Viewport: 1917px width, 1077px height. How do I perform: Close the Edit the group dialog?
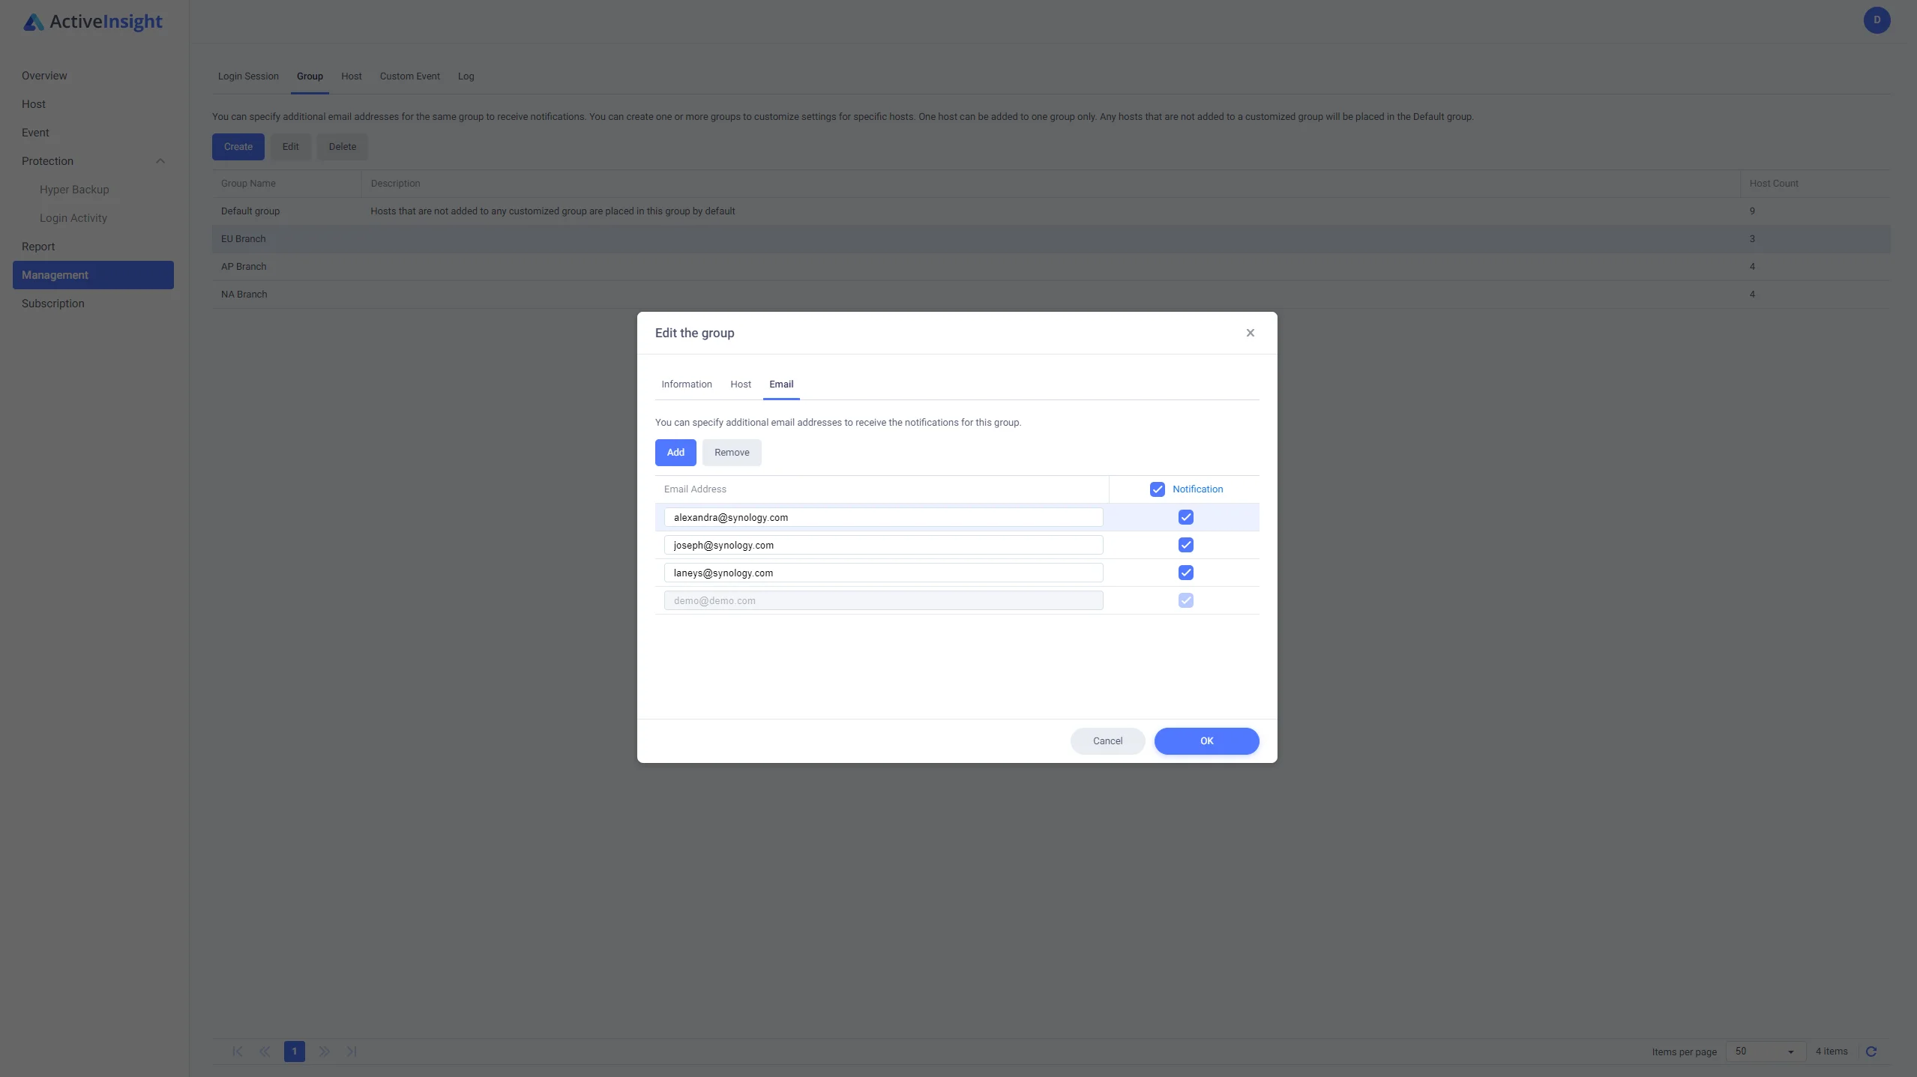tap(1250, 333)
